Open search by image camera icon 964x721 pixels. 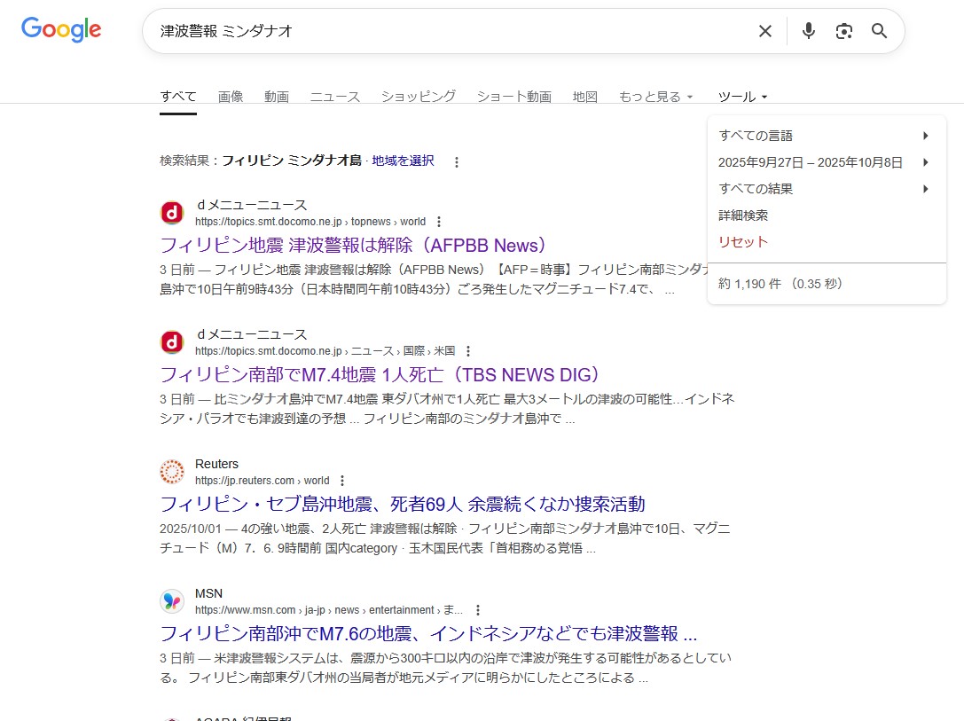click(x=843, y=31)
